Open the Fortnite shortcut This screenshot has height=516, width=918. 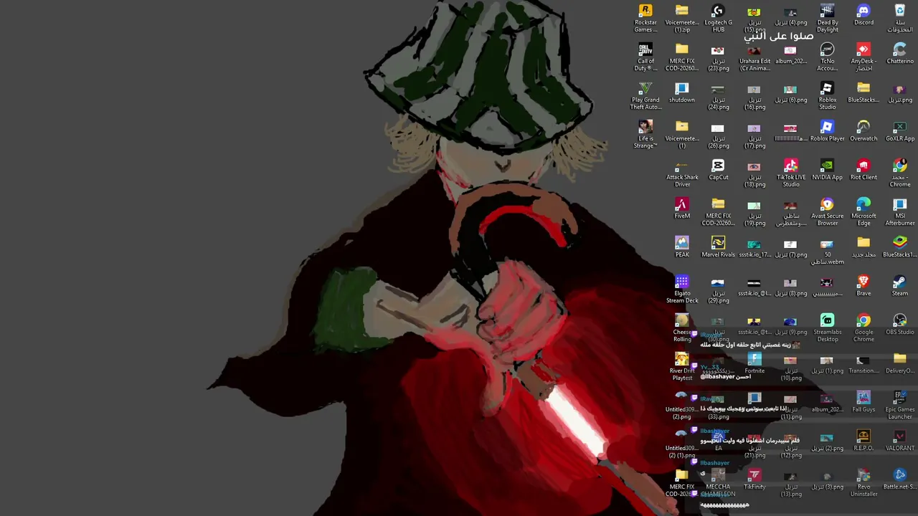(x=754, y=363)
